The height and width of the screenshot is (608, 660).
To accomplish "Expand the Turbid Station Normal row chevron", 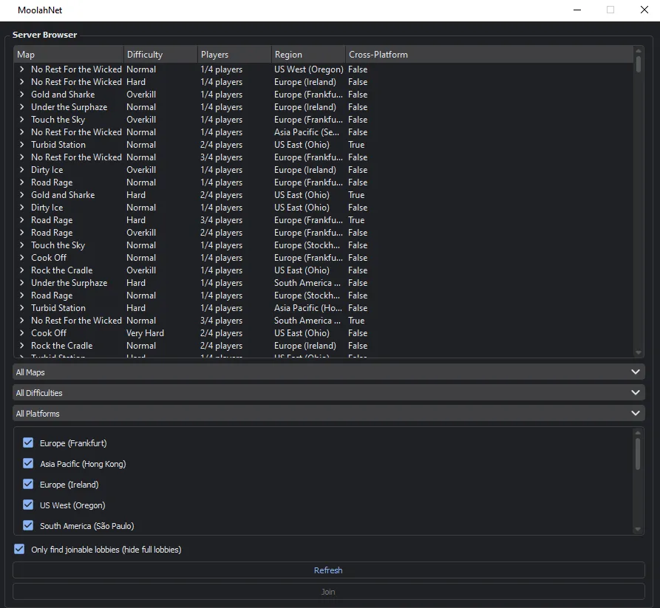I will (21, 144).
